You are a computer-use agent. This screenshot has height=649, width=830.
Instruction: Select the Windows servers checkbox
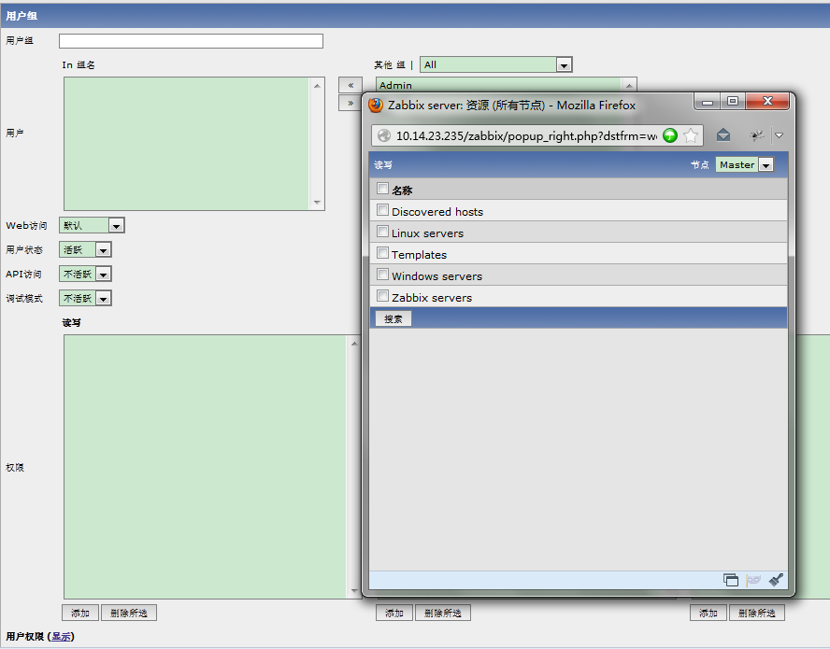pos(382,275)
